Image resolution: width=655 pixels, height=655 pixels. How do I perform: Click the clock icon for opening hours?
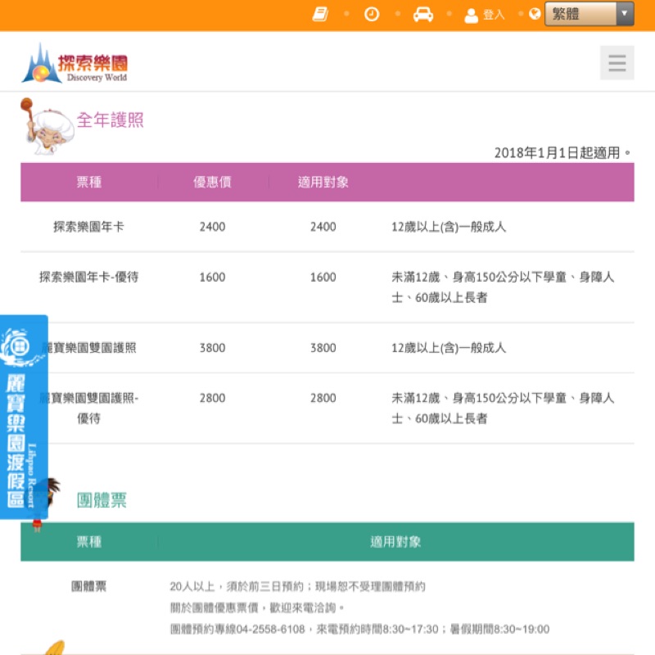tap(372, 14)
